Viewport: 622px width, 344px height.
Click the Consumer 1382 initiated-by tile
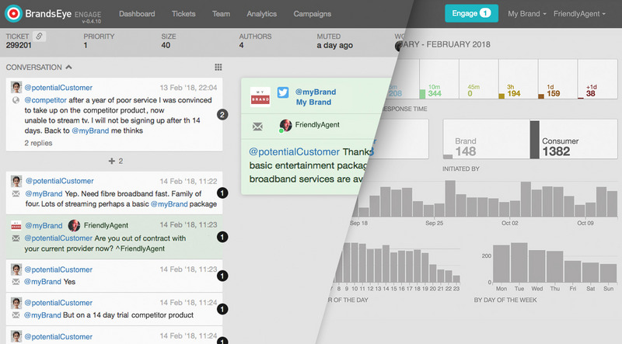[x=574, y=139]
